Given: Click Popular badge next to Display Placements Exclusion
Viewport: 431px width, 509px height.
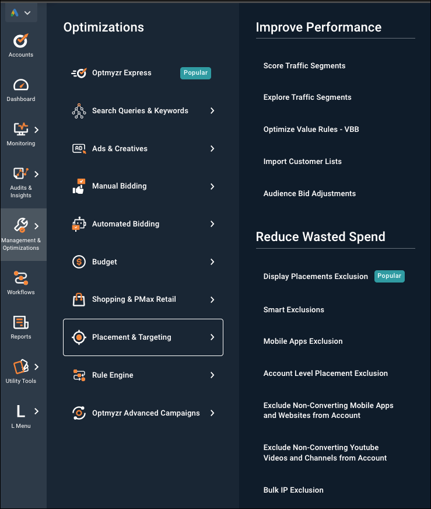Looking at the screenshot, I should point(390,276).
